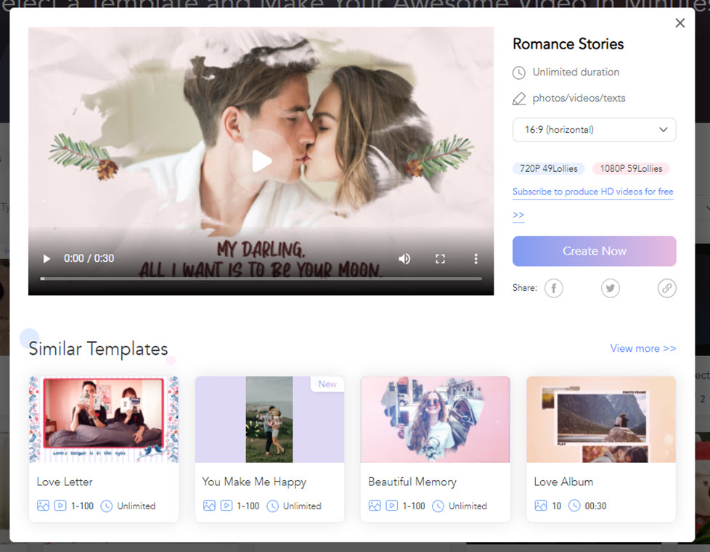Play the Romance Stories preview video
This screenshot has width=710, height=552.
tap(260, 160)
